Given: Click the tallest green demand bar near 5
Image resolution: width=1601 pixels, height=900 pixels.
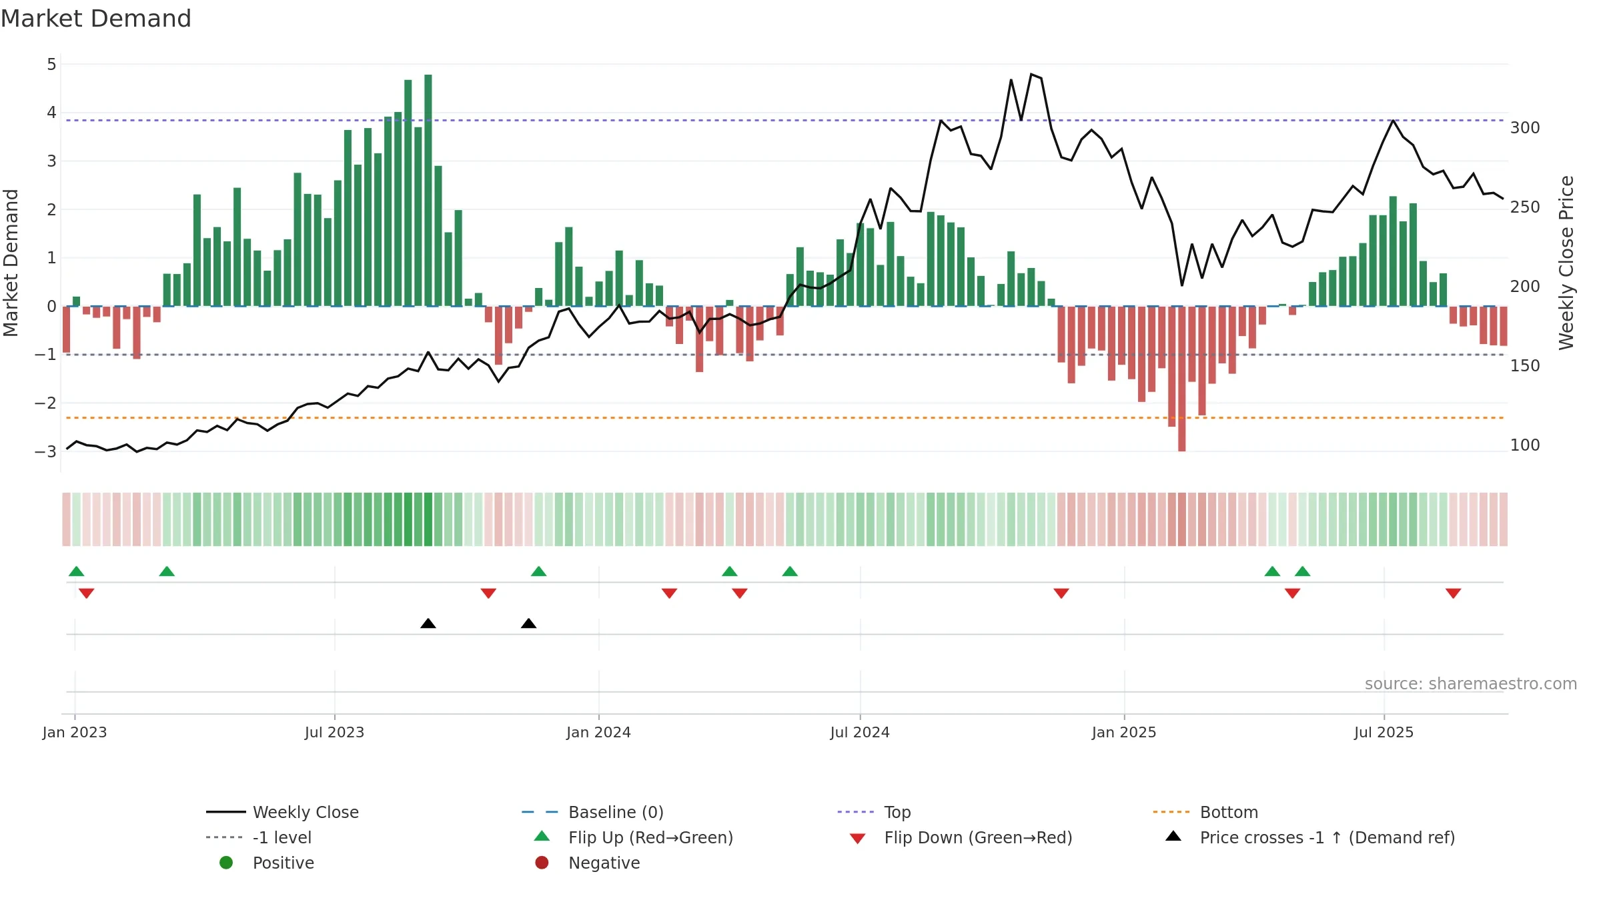Looking at the screenshot, I should pos(428,190).
